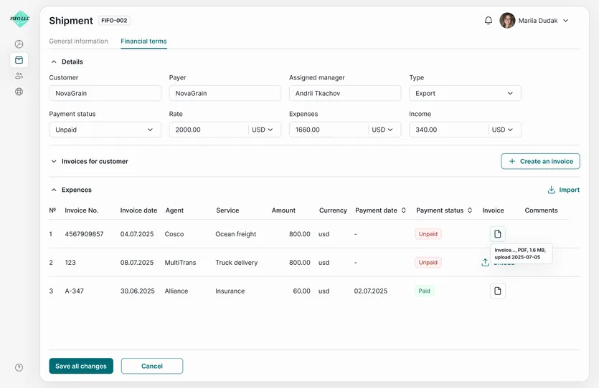Click Truck delivery service cell
This screenshot has height=388, width=599.
pyautogui.click(x=237, y=263)
